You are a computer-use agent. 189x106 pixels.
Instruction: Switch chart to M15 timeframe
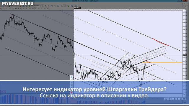(30, 9)
